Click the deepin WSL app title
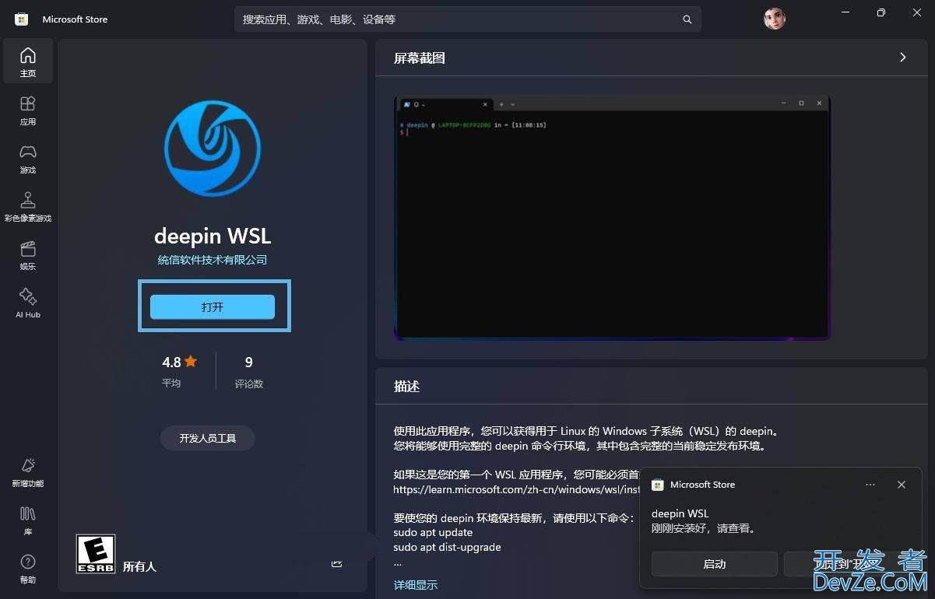935x599 pixels. click(213, 236)
